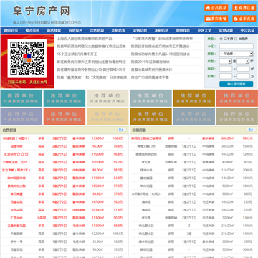Open news link 房地产市场供需基本平衡
258x258 pixels.
[x=150, y=77]
